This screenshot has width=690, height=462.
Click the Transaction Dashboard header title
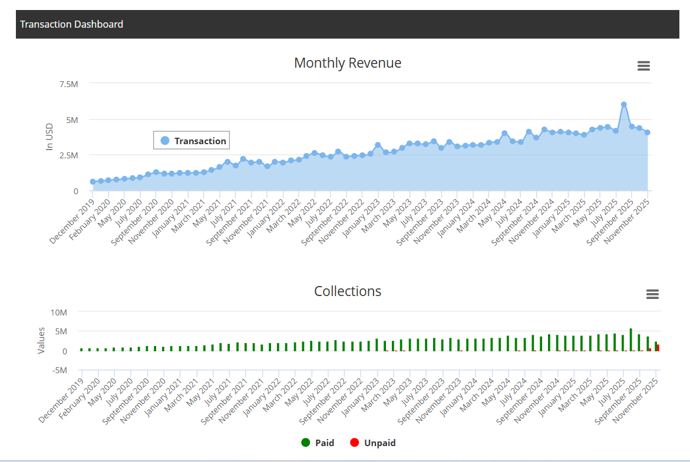coord(71,24)
